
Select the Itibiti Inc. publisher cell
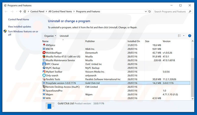click(90, 49)
